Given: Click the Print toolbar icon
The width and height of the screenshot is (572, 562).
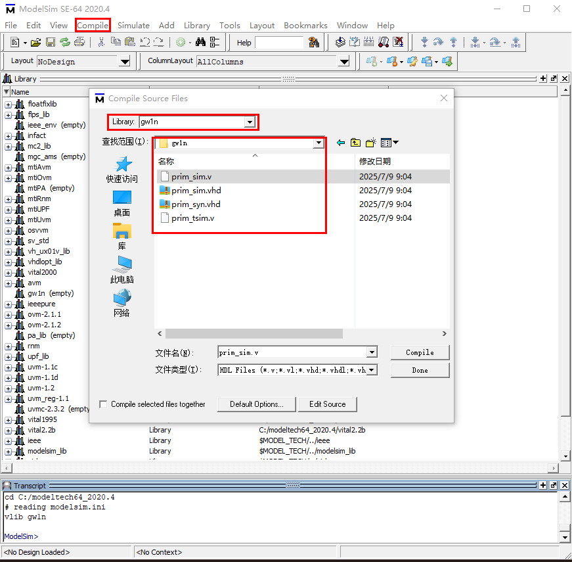Looking at the screenshot, I should 79,42.
